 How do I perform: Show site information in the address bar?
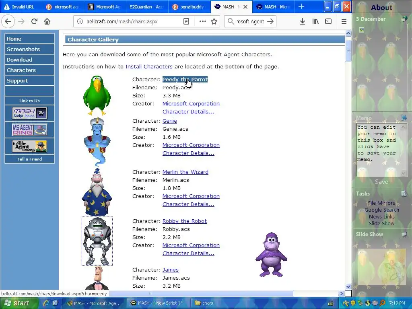tap(80, 22)
